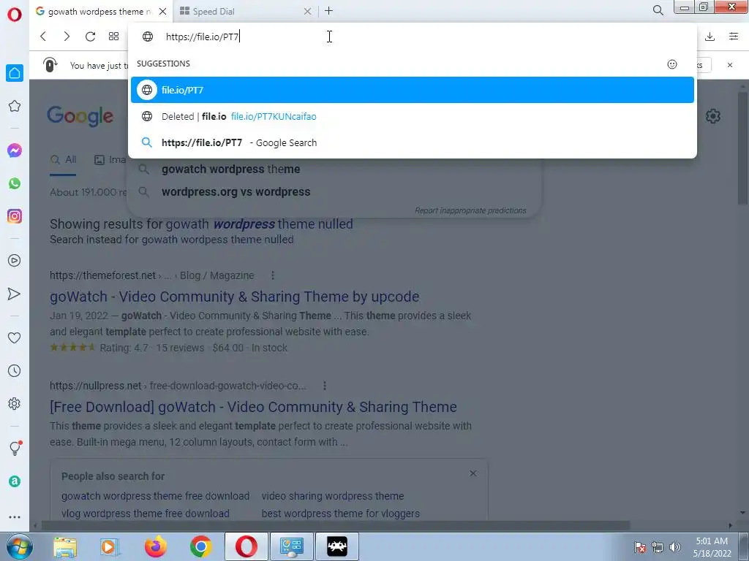The height and width of the screenshot is (561, 749).
Task: Open the Player icon in sidebar
Action: pos(15,261)
